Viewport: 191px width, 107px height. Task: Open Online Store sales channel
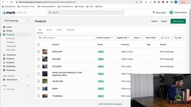12,80
